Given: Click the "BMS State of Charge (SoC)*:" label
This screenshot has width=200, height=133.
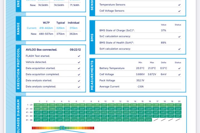Looking at the screenshot, I should pos(117,30).
